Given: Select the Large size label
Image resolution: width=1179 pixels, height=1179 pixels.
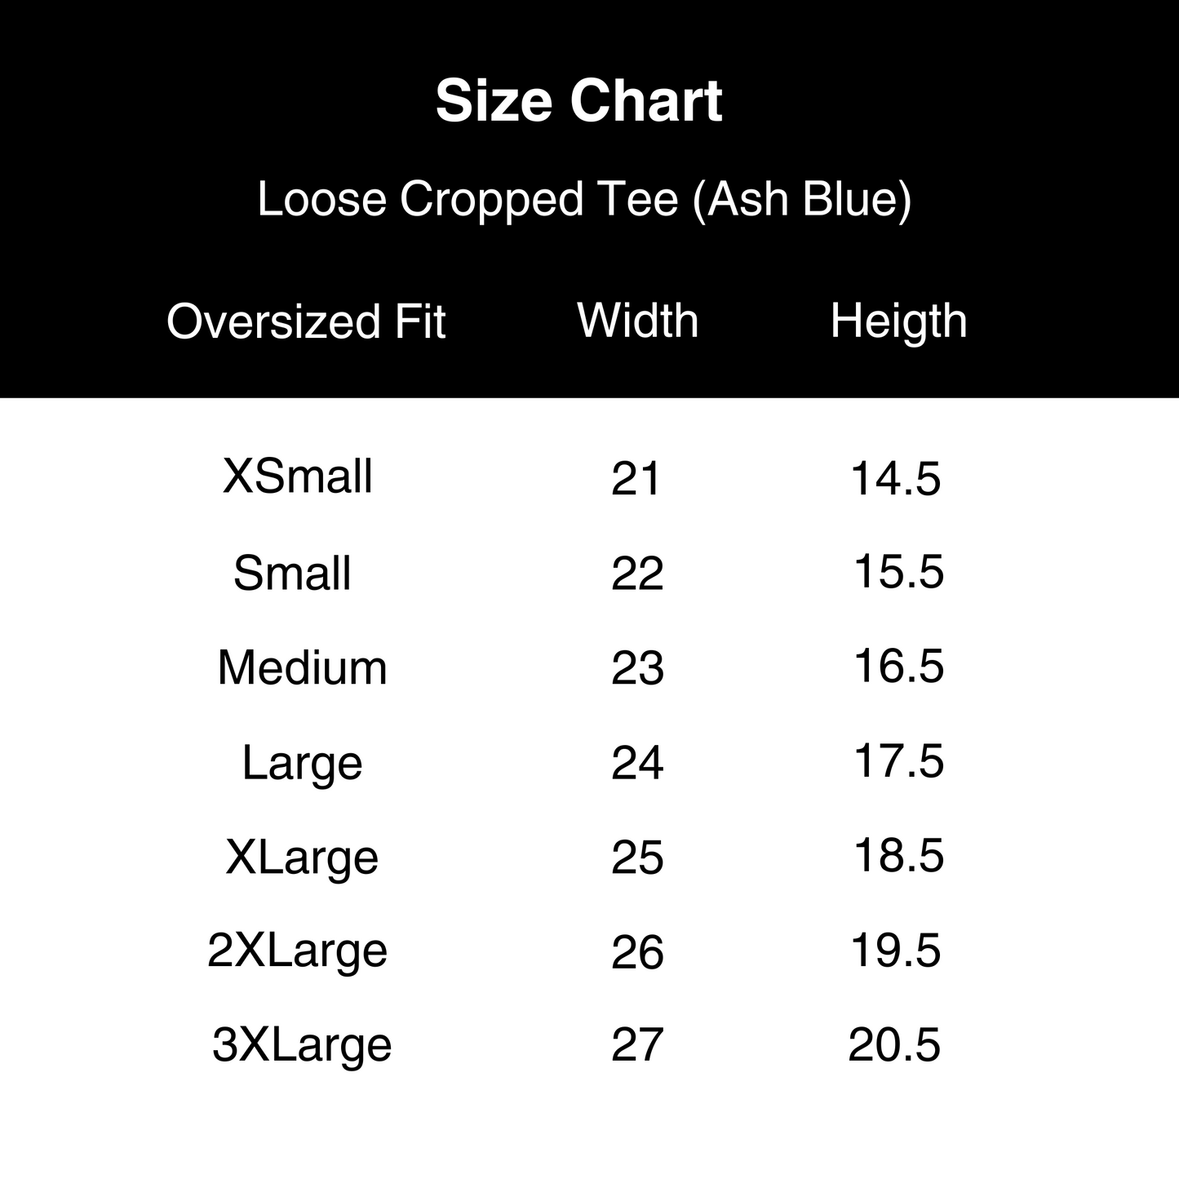Looking at the screenshot, I should pyautogui.click(x=302, y=764).
